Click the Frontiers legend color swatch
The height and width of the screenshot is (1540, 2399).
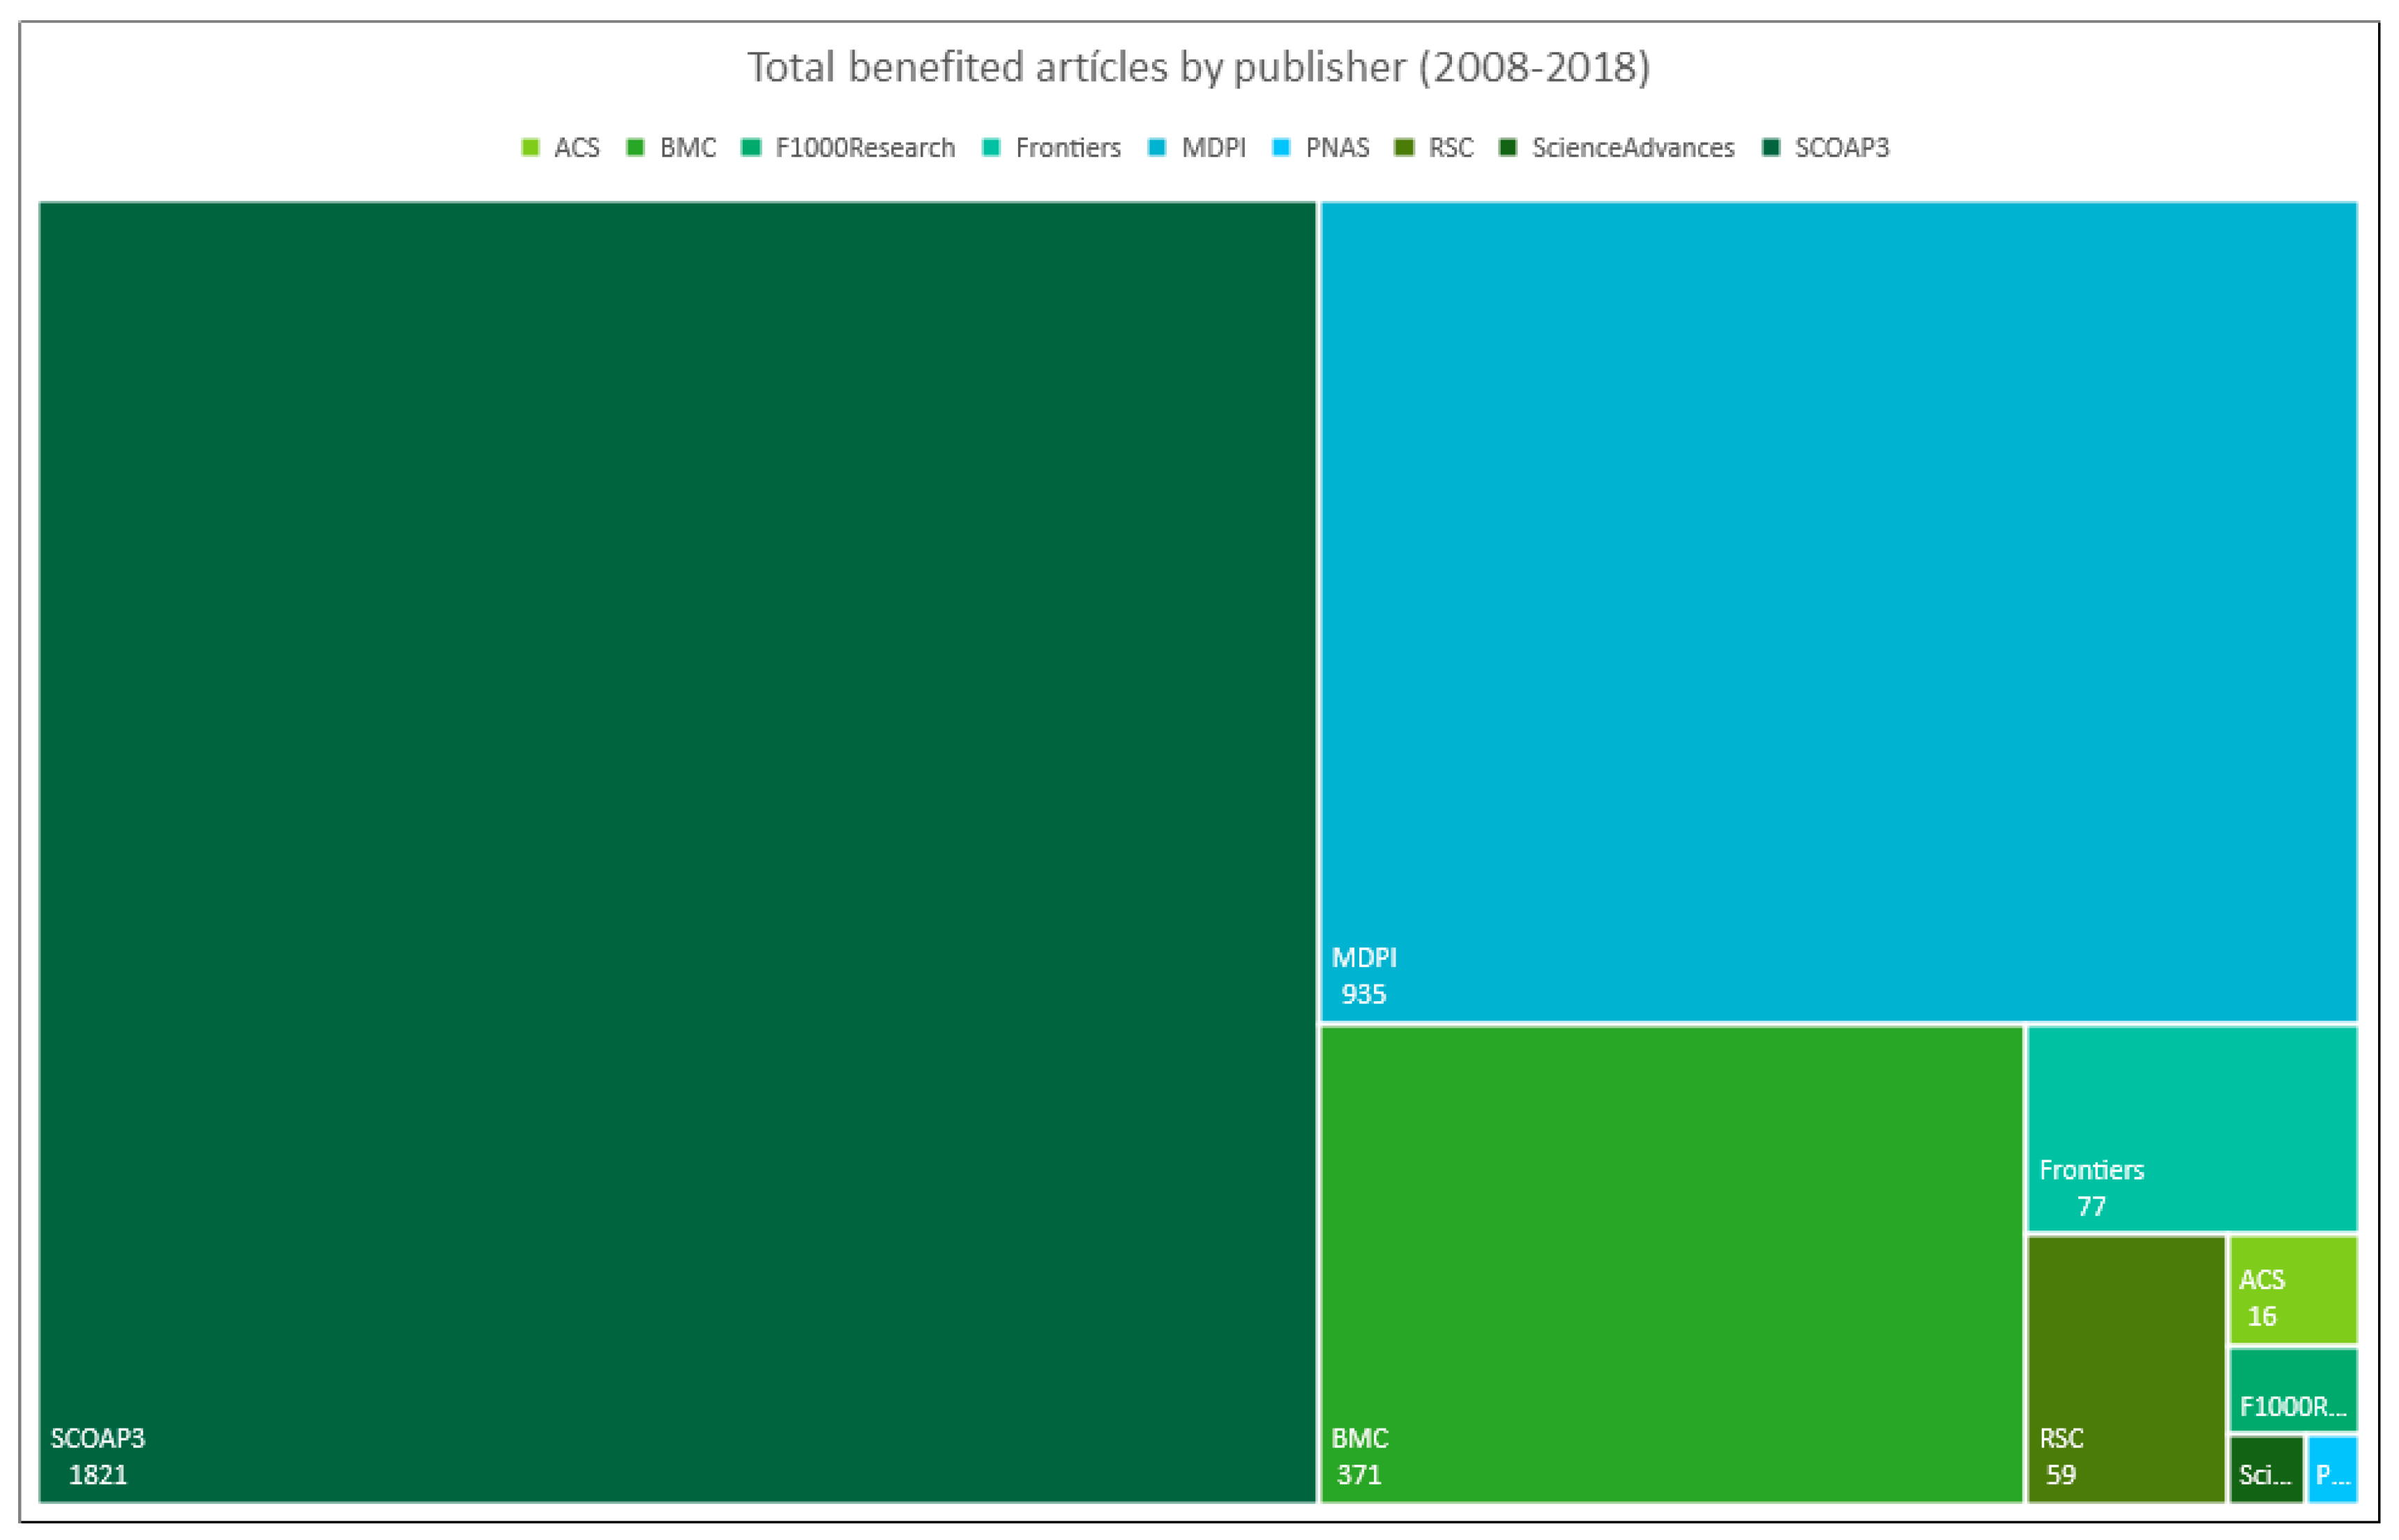click(992, 148)
